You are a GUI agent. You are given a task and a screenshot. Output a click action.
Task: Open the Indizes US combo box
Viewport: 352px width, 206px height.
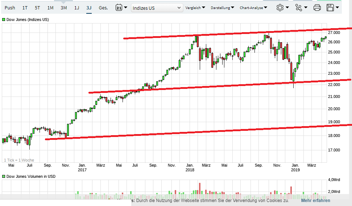(x=157, y=8)
